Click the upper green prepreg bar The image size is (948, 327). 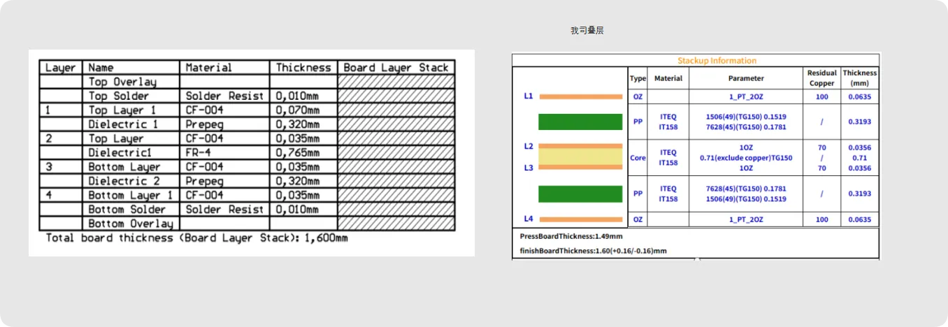tap(580, 122)
